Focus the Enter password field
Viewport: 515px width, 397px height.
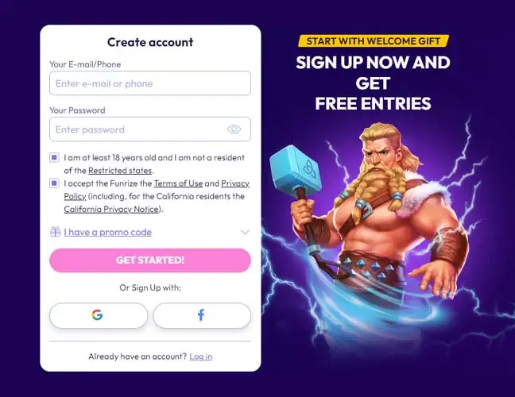[x=150, y=129]
